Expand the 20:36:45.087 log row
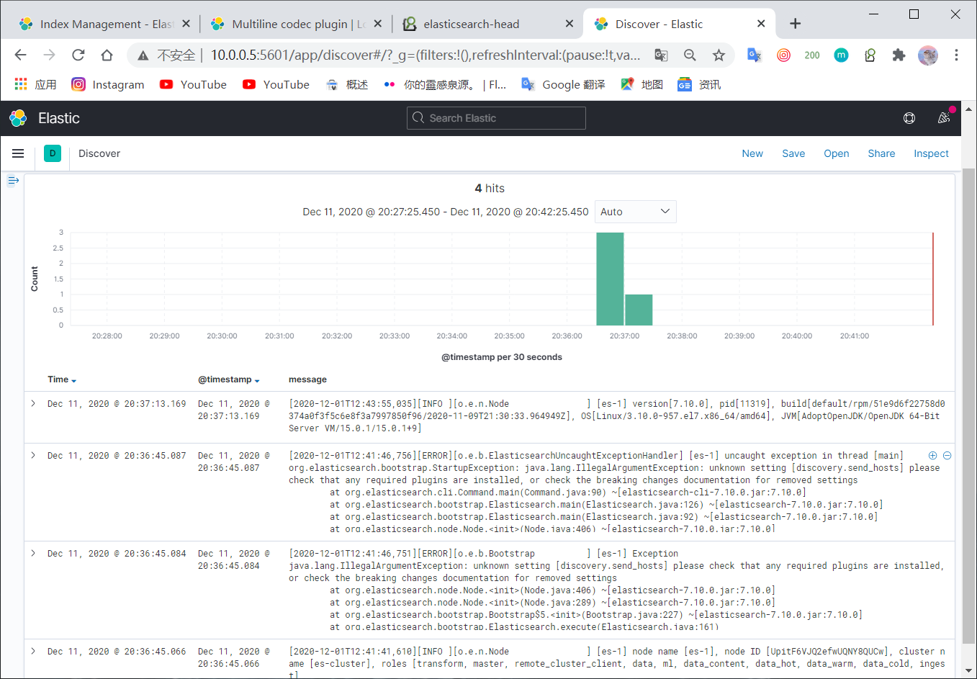 [x=33, y=456]
